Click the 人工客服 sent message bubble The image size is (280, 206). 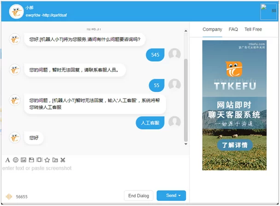tap(150, 123)
